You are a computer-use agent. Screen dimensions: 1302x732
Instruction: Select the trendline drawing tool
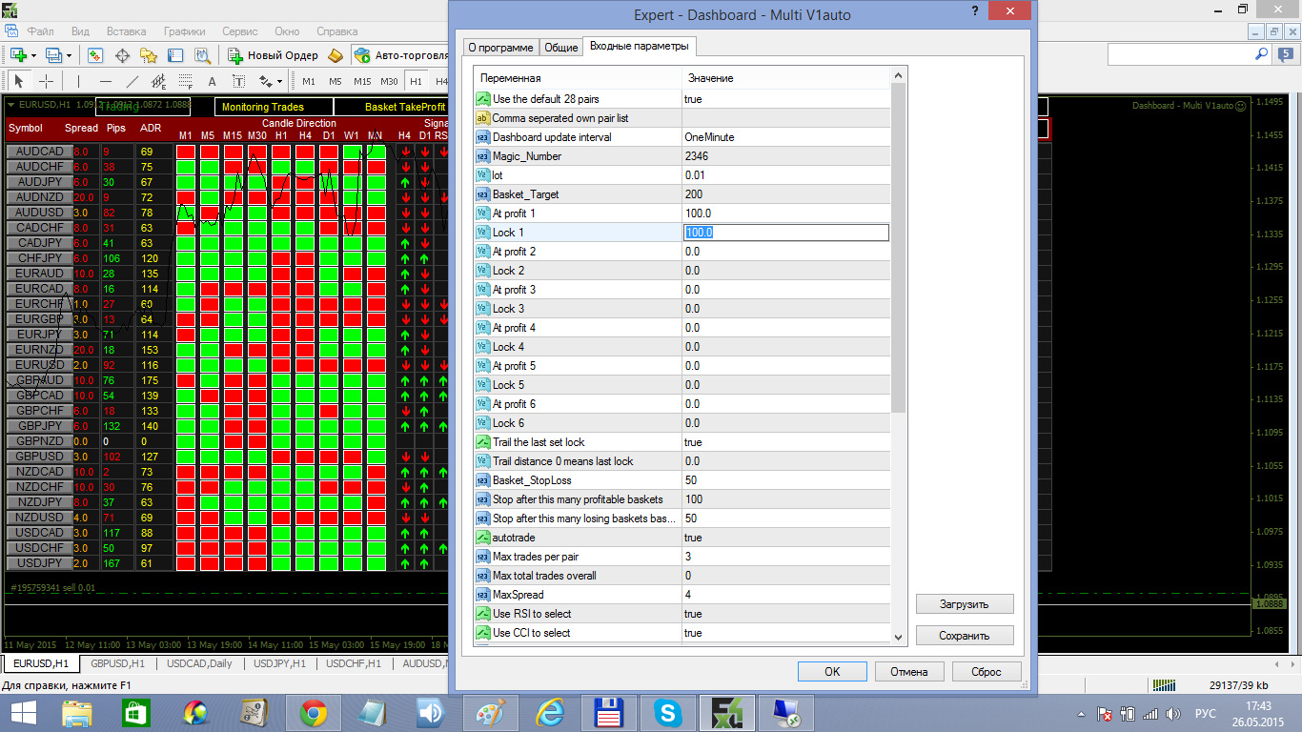132,81
